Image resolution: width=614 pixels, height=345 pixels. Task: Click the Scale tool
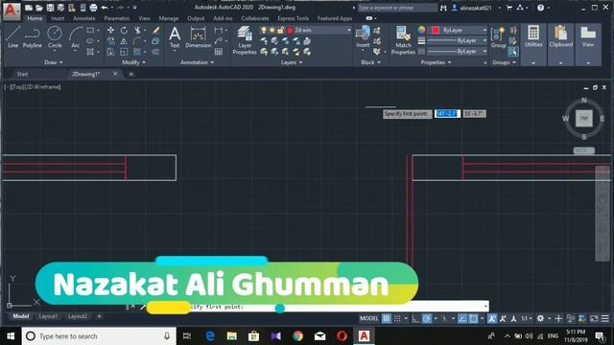coord(124,52)
